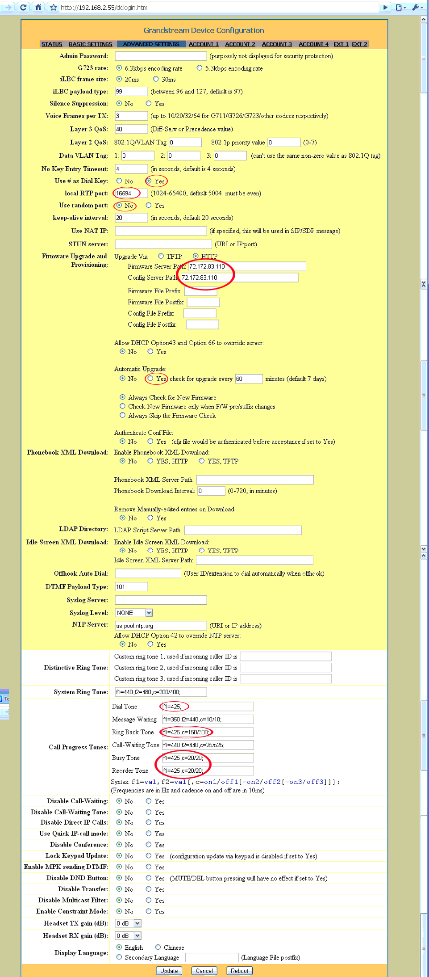Select 5.3kbps encoding rate for G723
The width and height of the screenshot is (429, 977).
[200, 68]
